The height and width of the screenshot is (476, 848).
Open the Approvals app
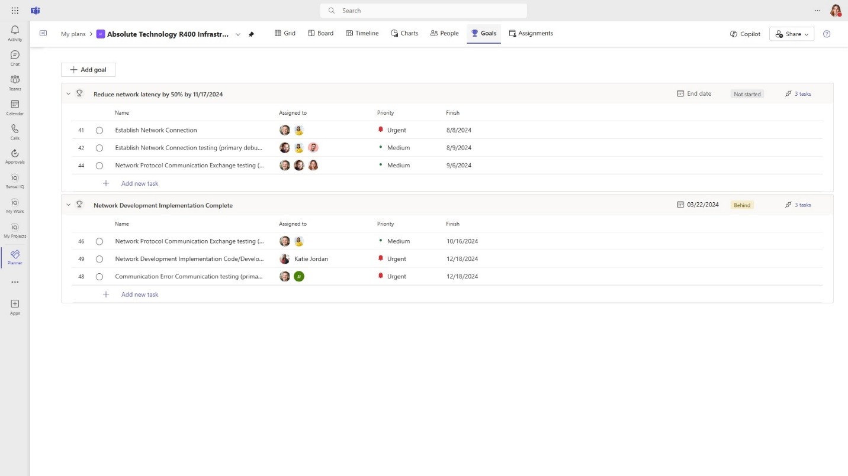coord(15,157)
